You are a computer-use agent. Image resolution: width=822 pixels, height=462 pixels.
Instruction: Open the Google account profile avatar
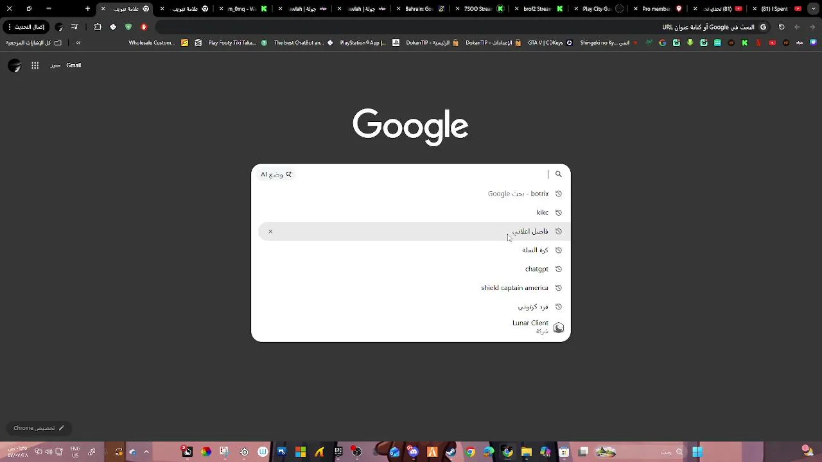pyautogui.click(x=14, y=65)
